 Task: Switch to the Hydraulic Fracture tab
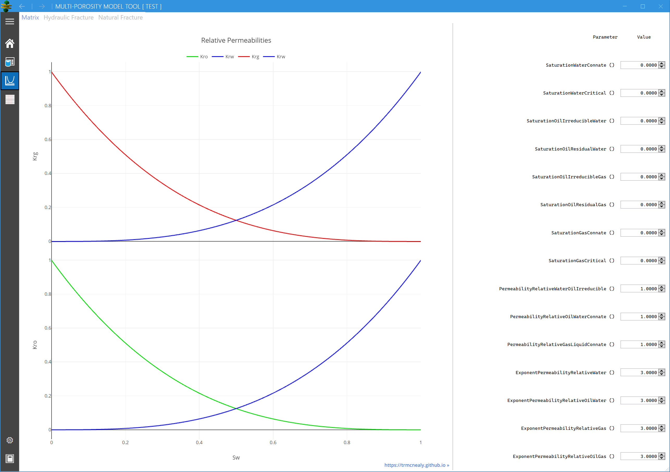point(68,17)
